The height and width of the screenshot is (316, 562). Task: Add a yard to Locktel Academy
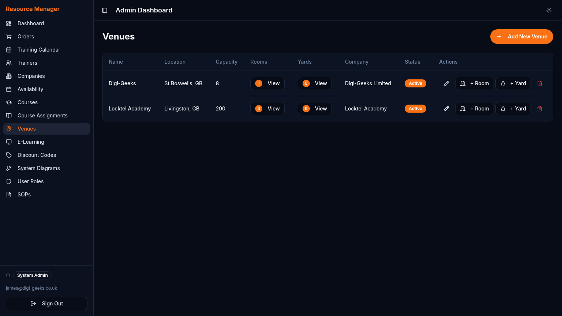tap(513, 109)
